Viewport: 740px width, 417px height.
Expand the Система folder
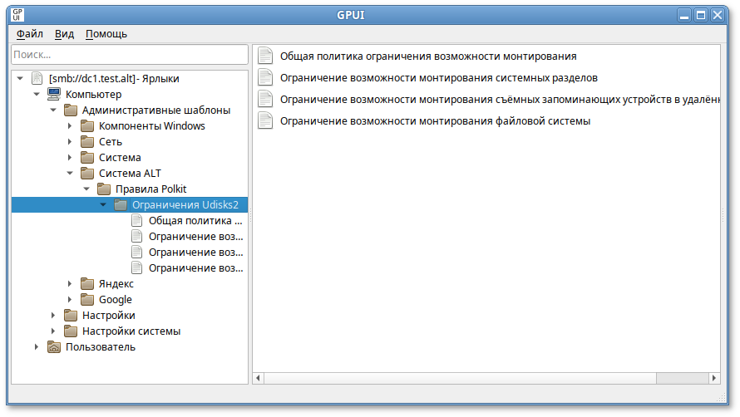(70, 158)
